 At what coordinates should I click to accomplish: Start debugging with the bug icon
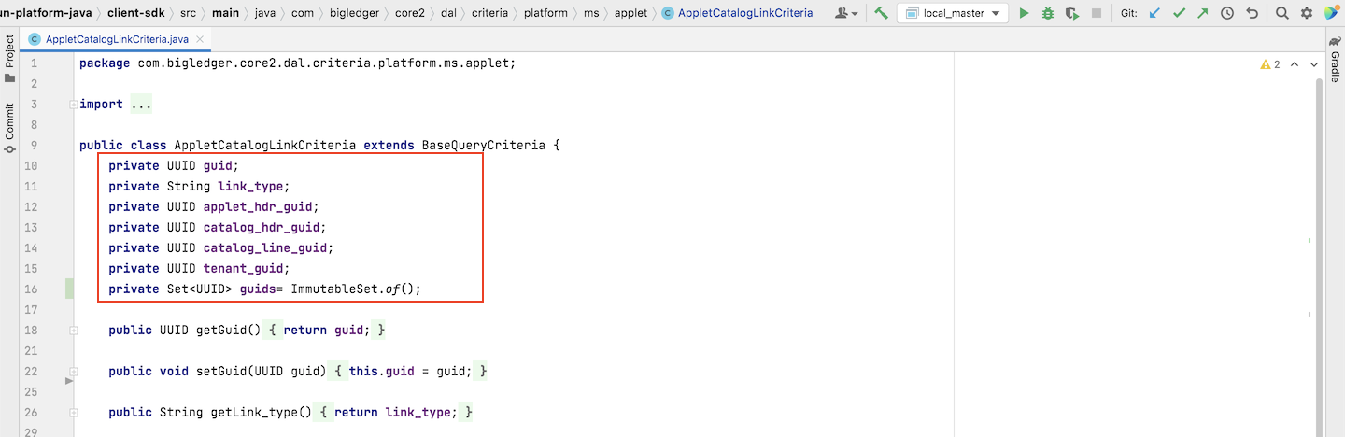tap(1048, 14)
